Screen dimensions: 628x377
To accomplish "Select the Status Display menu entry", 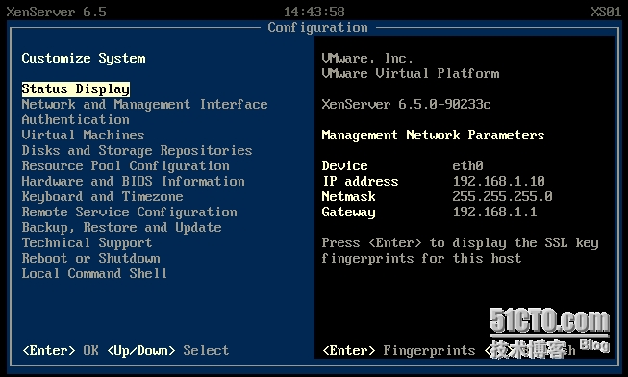I will pos(76,88).
